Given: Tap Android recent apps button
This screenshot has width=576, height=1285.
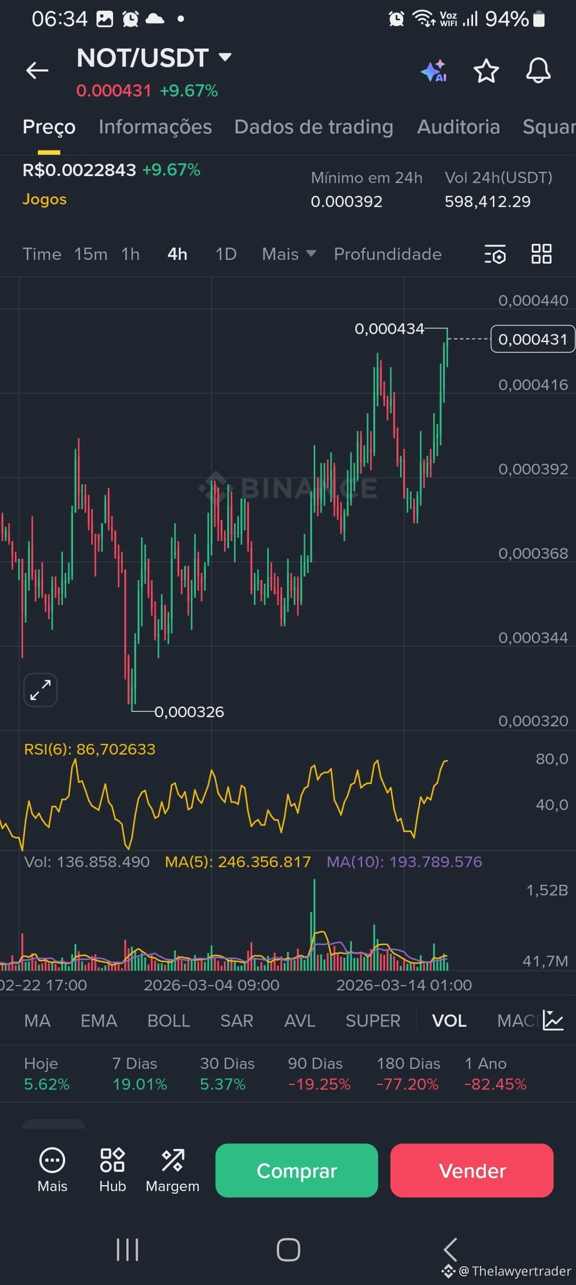Looking at the screenshot, I should click(x=127, y=1250).
